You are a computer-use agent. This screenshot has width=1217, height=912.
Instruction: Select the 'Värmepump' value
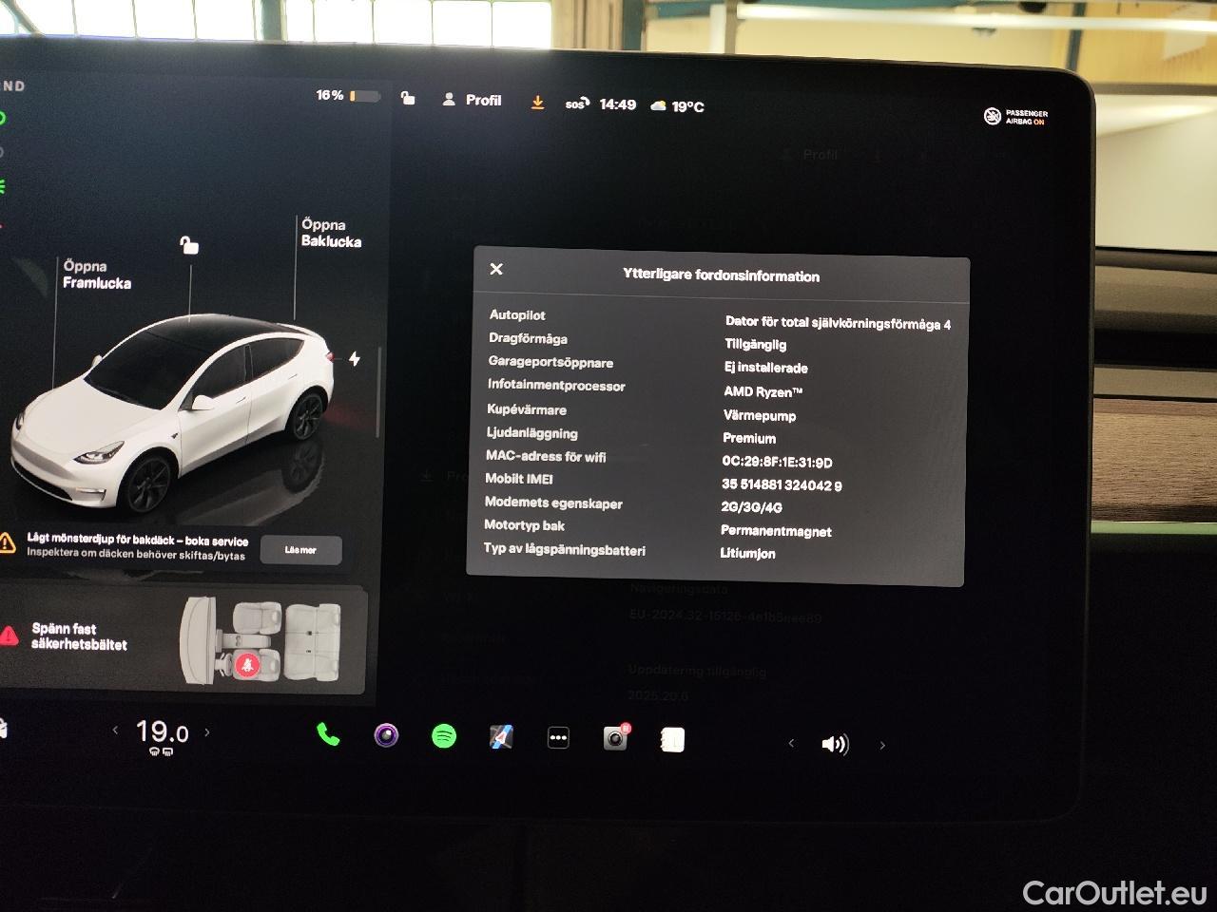(x=760, y=415)
